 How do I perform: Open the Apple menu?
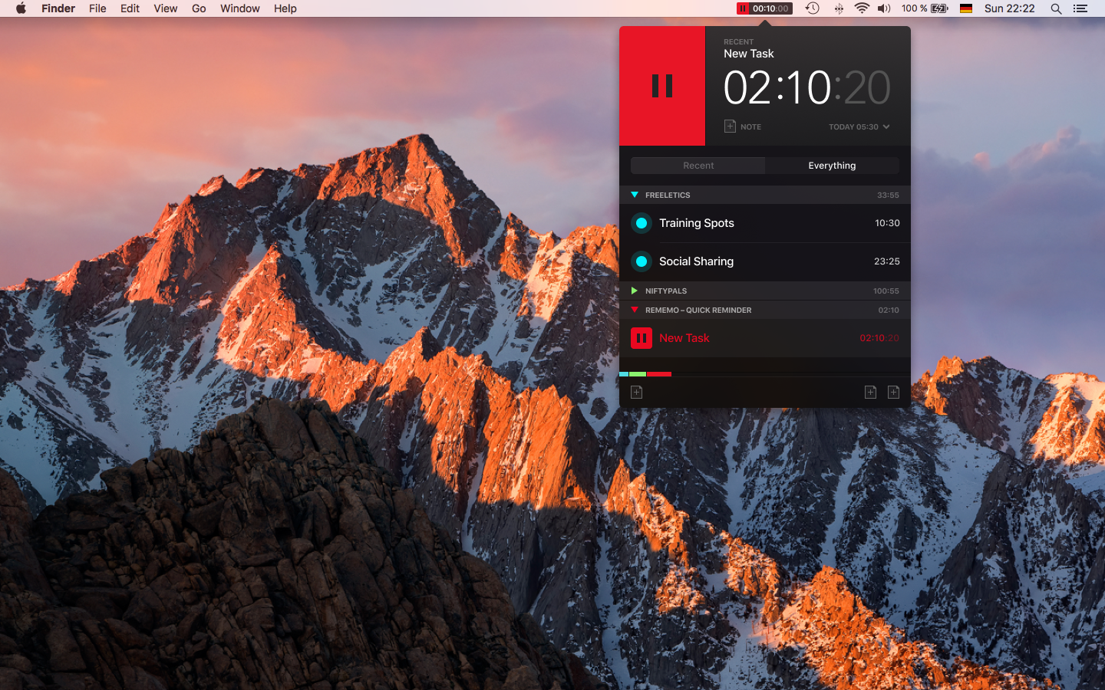pyautogui.click(x=21, y=8)
